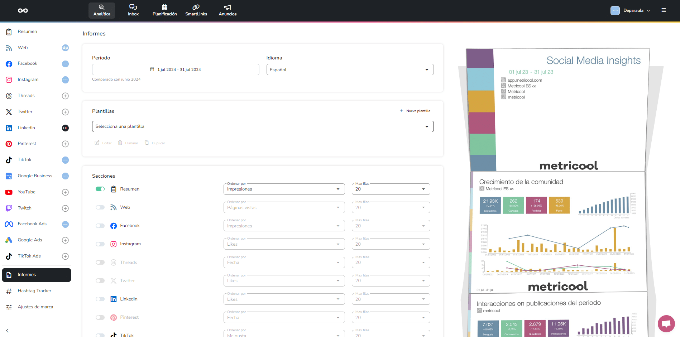Open the support chat bubble

click(666, 324)
